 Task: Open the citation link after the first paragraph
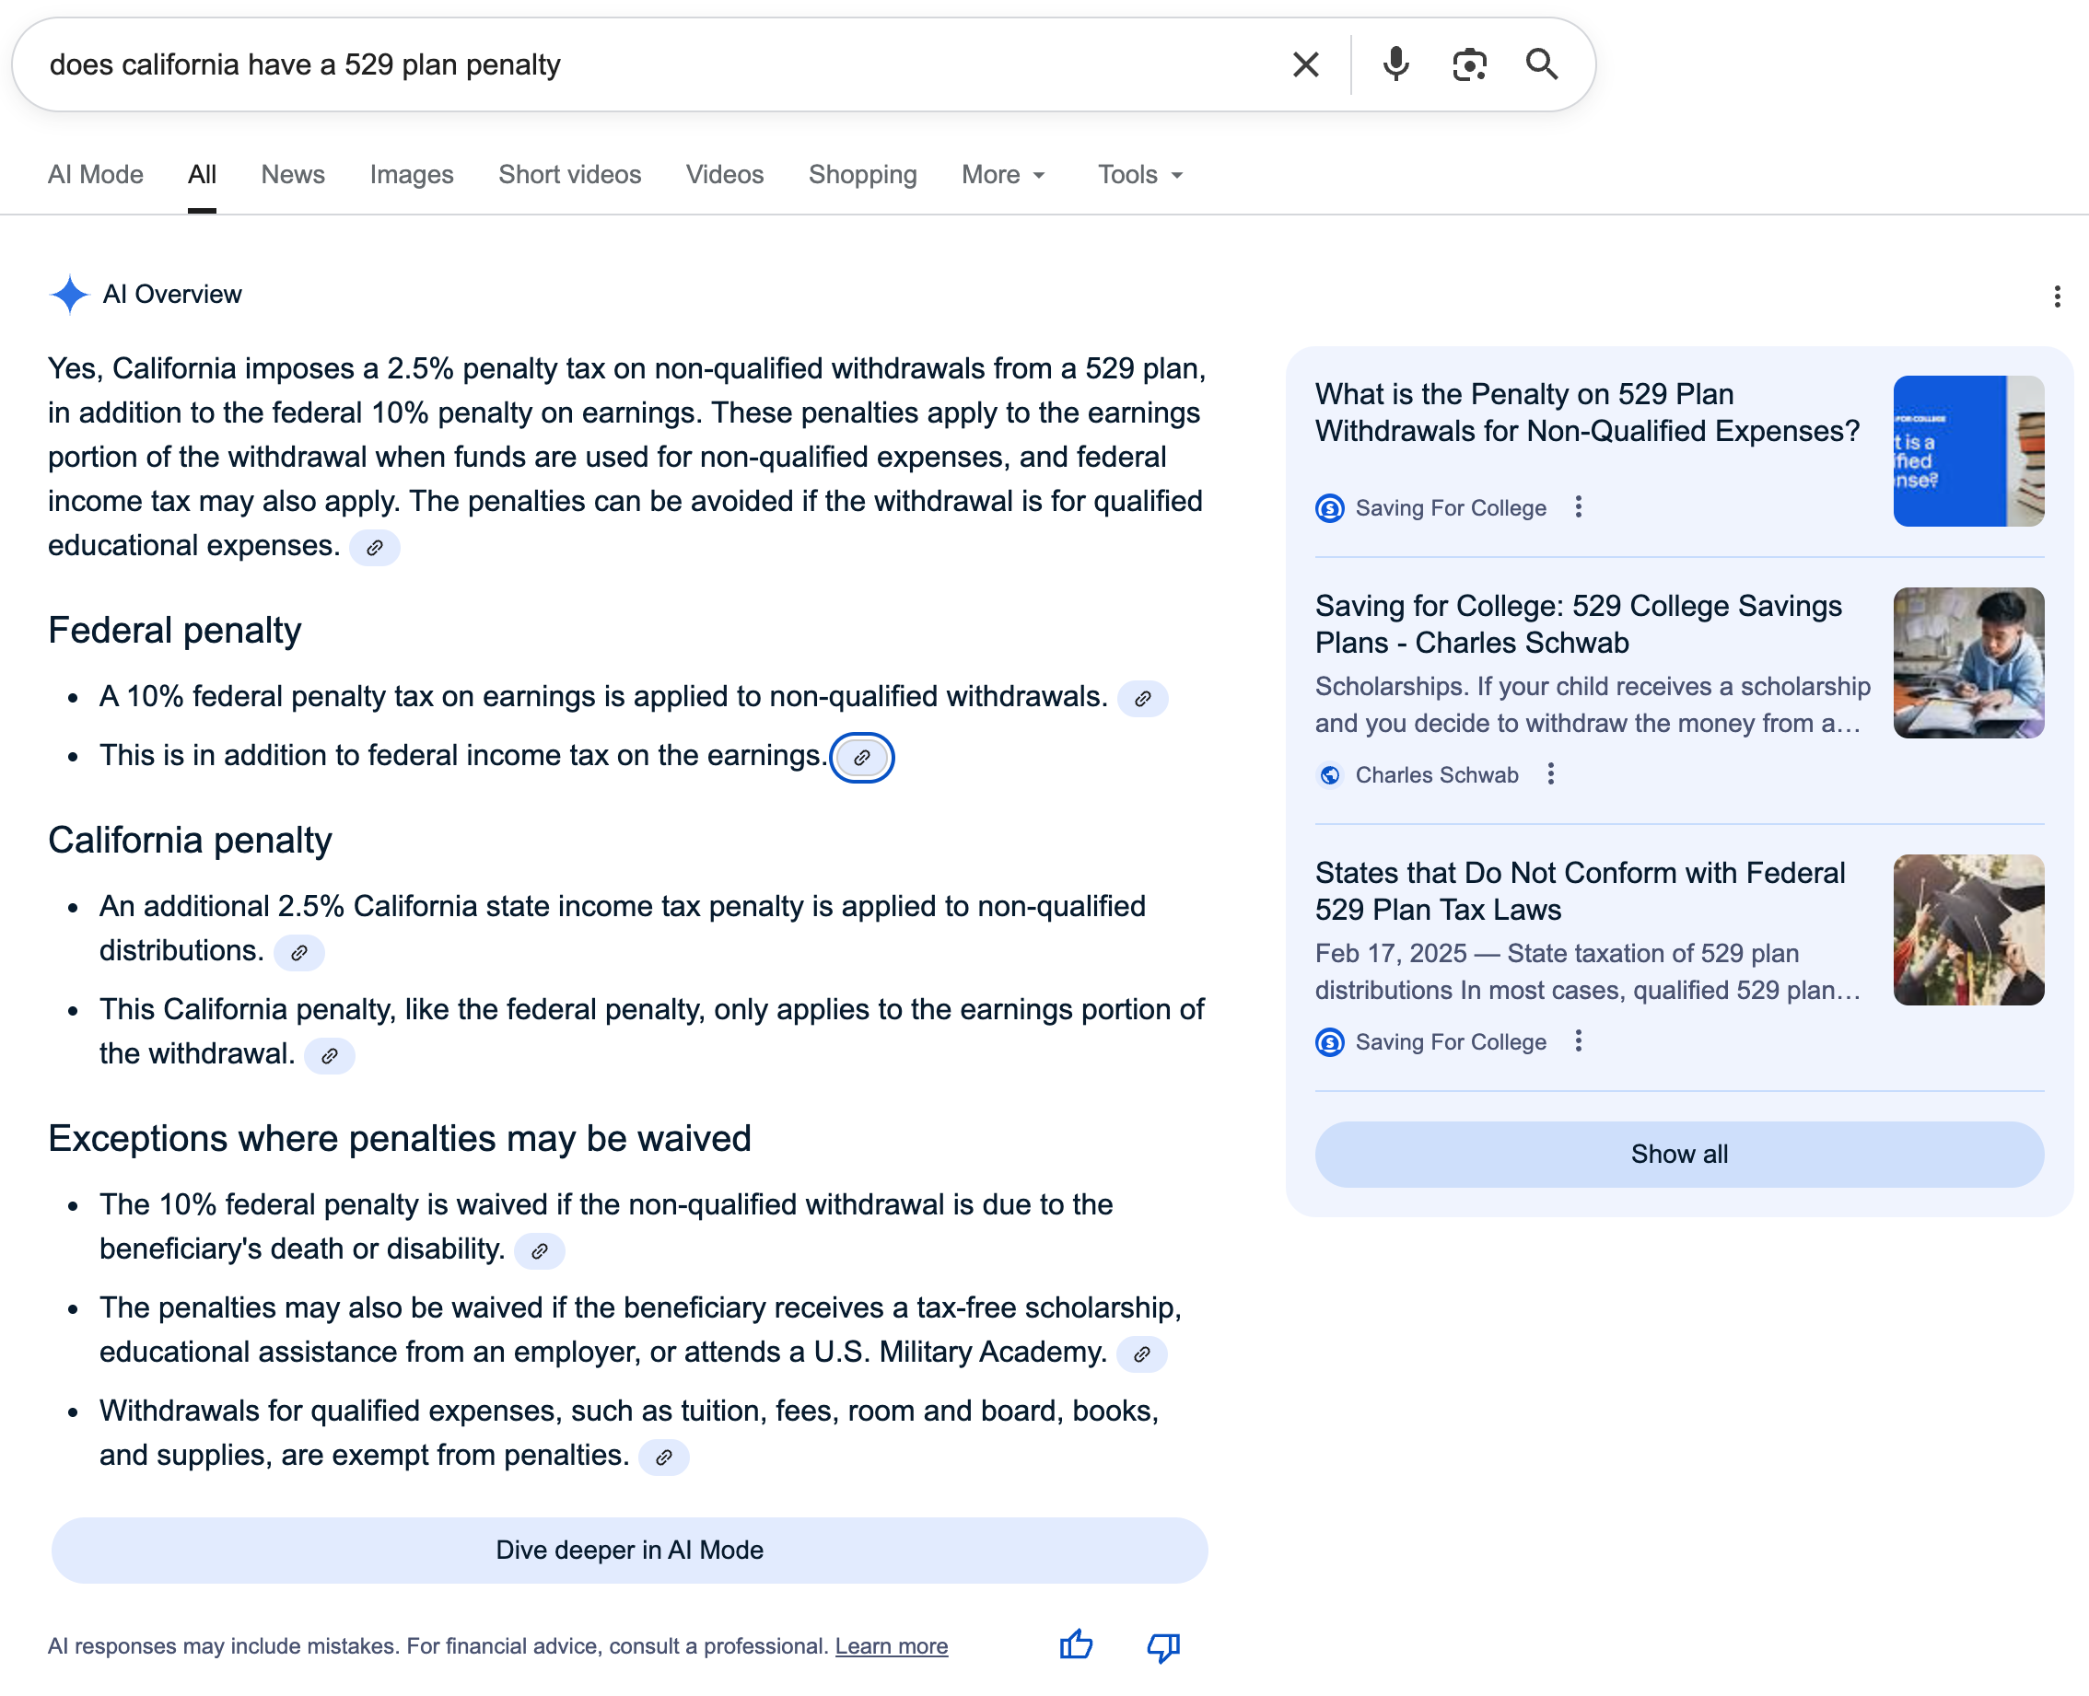pos(374,548)
